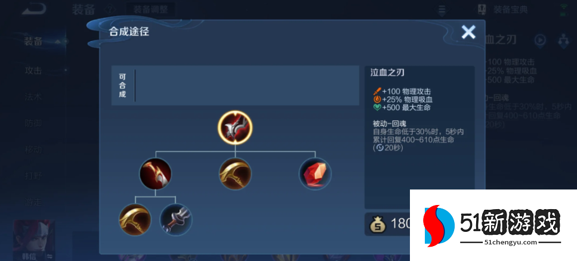Go back using the top-left arrow
The image size is (577, 261).
[x=33, y=10]
